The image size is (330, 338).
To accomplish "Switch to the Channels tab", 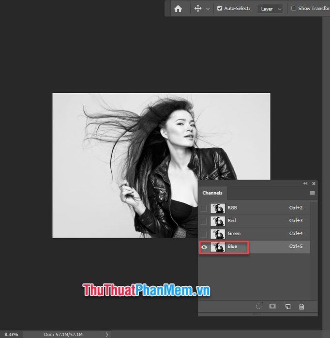I will click(212, 193).
